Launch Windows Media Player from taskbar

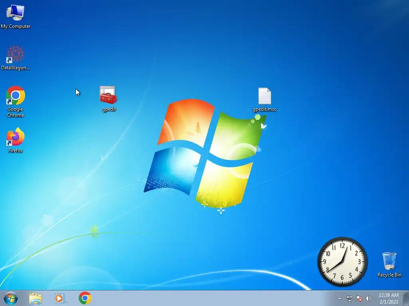coord(60,298)
